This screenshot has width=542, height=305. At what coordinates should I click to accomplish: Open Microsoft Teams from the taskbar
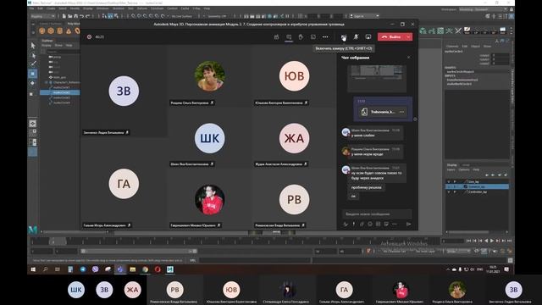click(x=120, y=269)
